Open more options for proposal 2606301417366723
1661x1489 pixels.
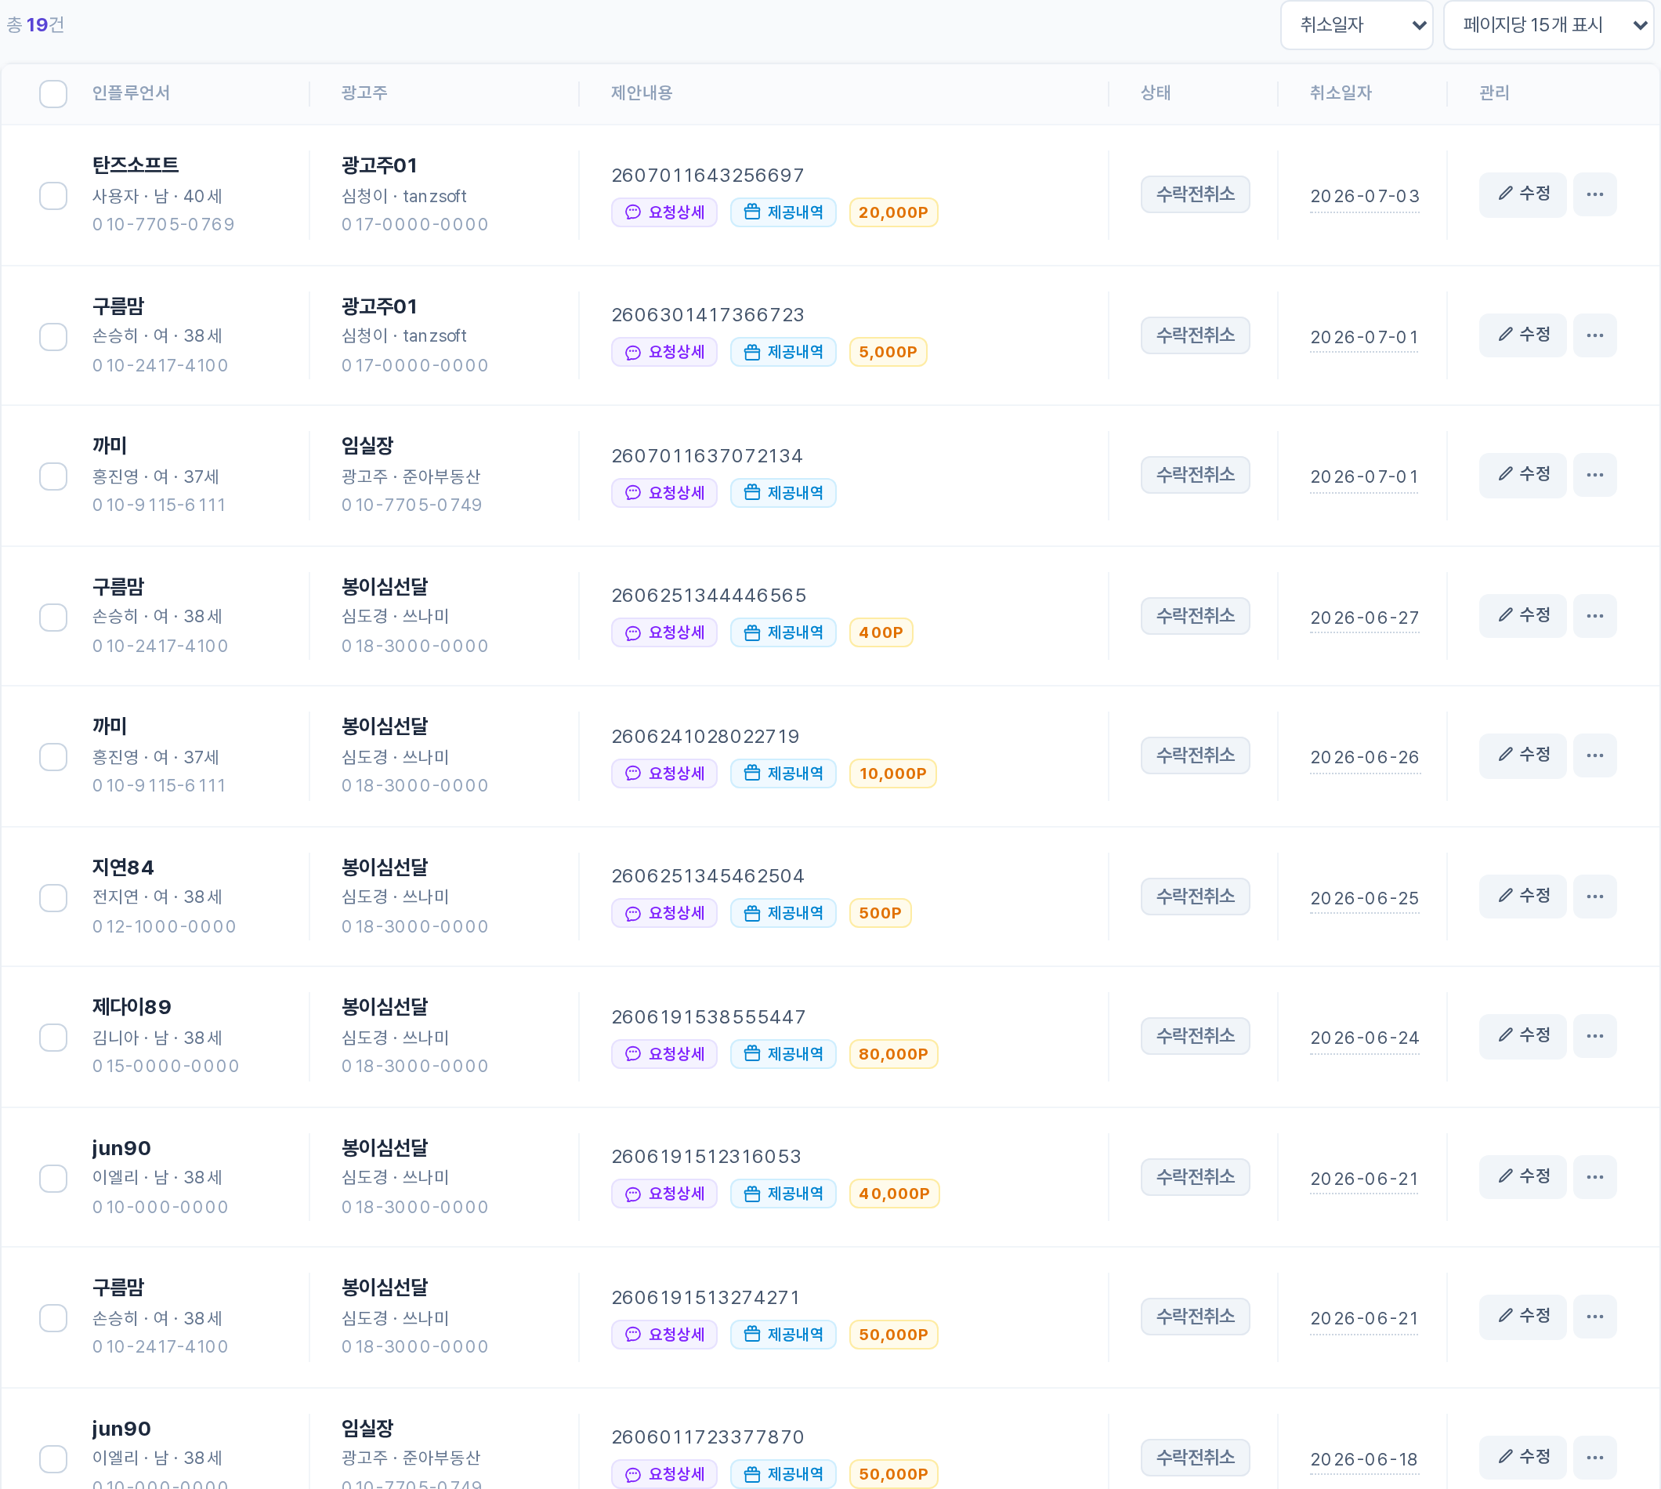[1594, 335]
